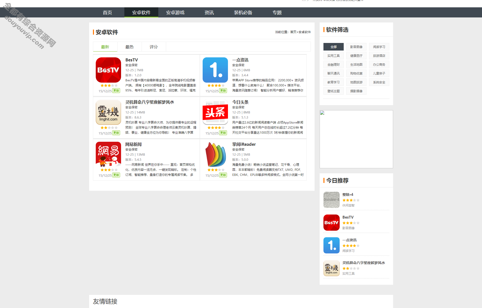Click the Divisible·4 icon in 今日推荐

[x=332, y=200]
